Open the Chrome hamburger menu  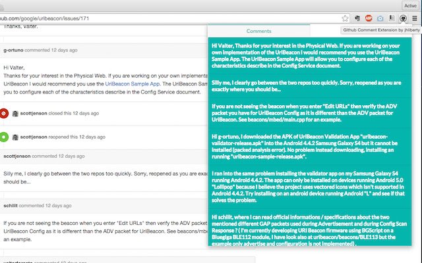click(415, 18)
